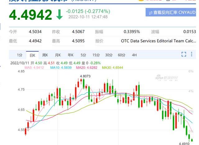Toggle the MA20 moving average legend

(88, 68)
